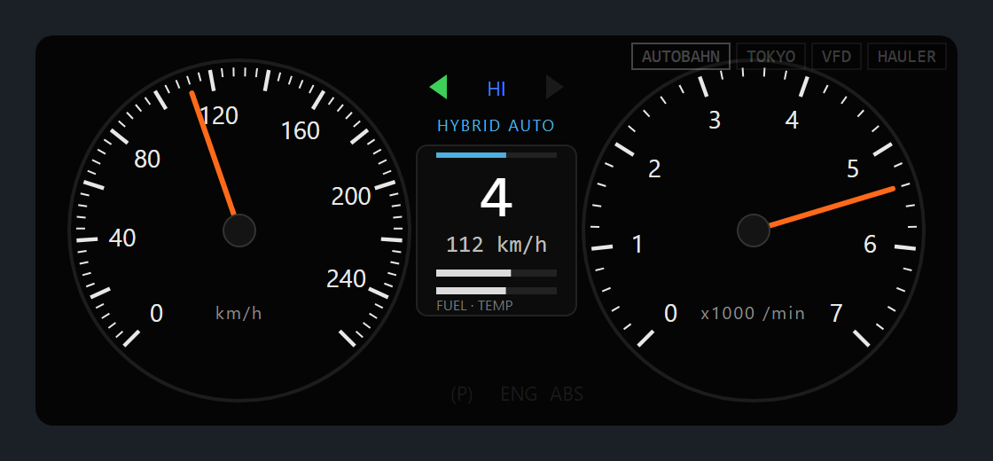Click the 5 mark on the tachometer
Image resolution: width=993 pixels, height=461 pixels.
tap(853, 169)
